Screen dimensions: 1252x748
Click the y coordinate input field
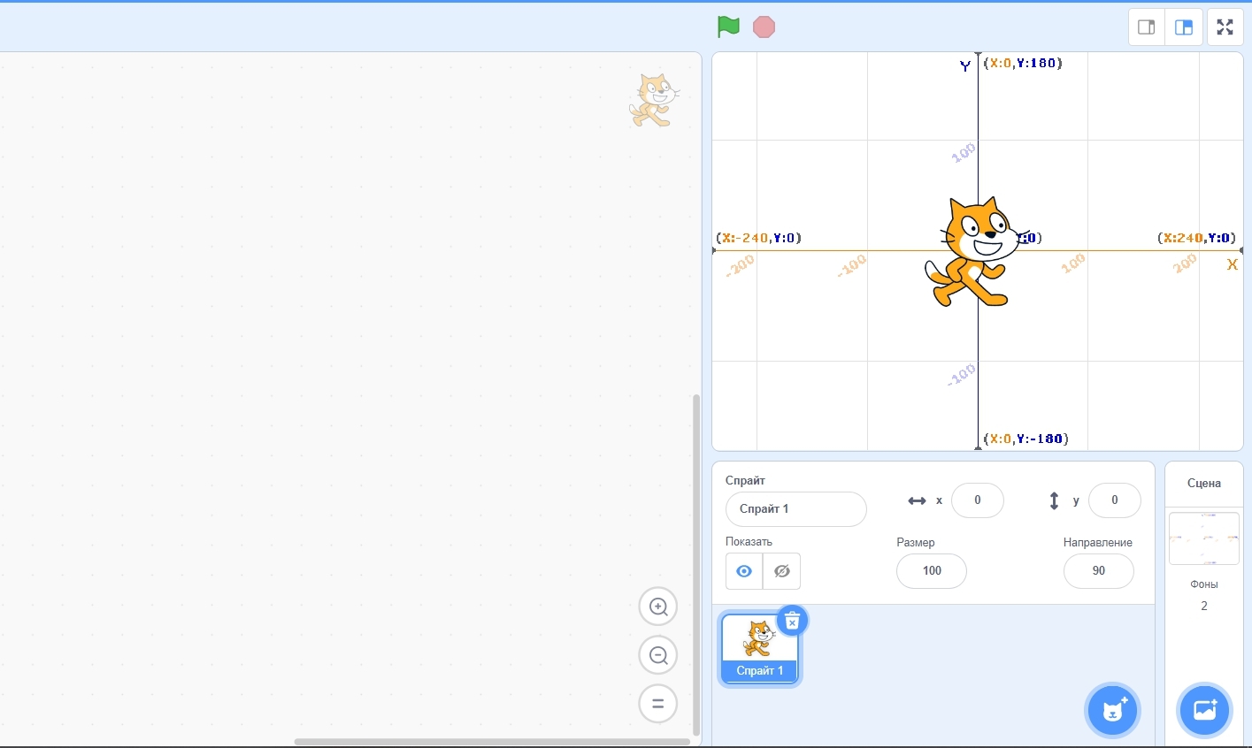click(x=1115, y=500)
